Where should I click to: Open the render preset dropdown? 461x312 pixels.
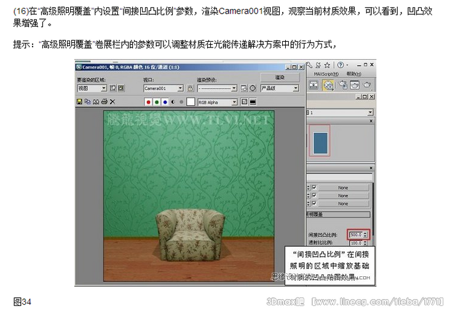click(x=217, y=88)
